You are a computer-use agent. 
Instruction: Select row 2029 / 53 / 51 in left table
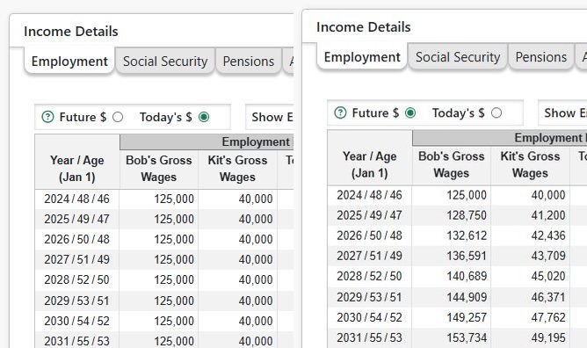pyautogui.click(x=164, y=301)
